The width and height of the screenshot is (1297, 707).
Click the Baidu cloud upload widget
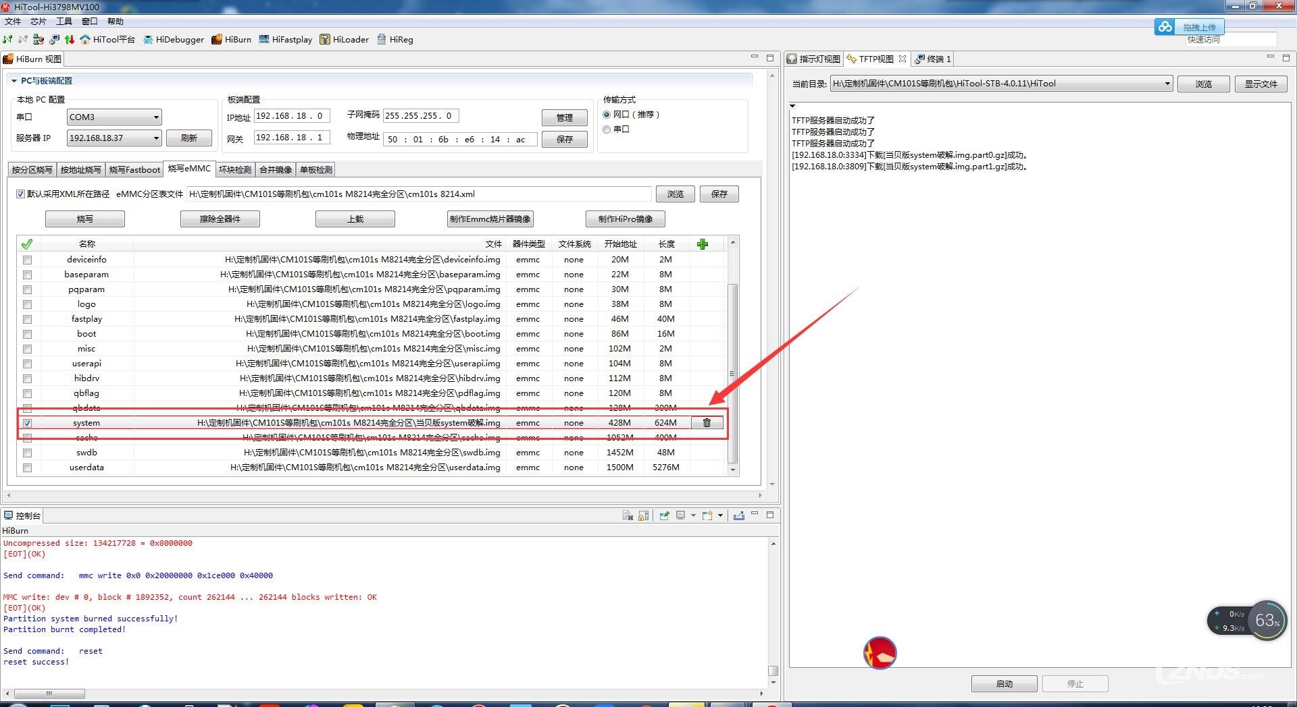(x=1189, y=27)
